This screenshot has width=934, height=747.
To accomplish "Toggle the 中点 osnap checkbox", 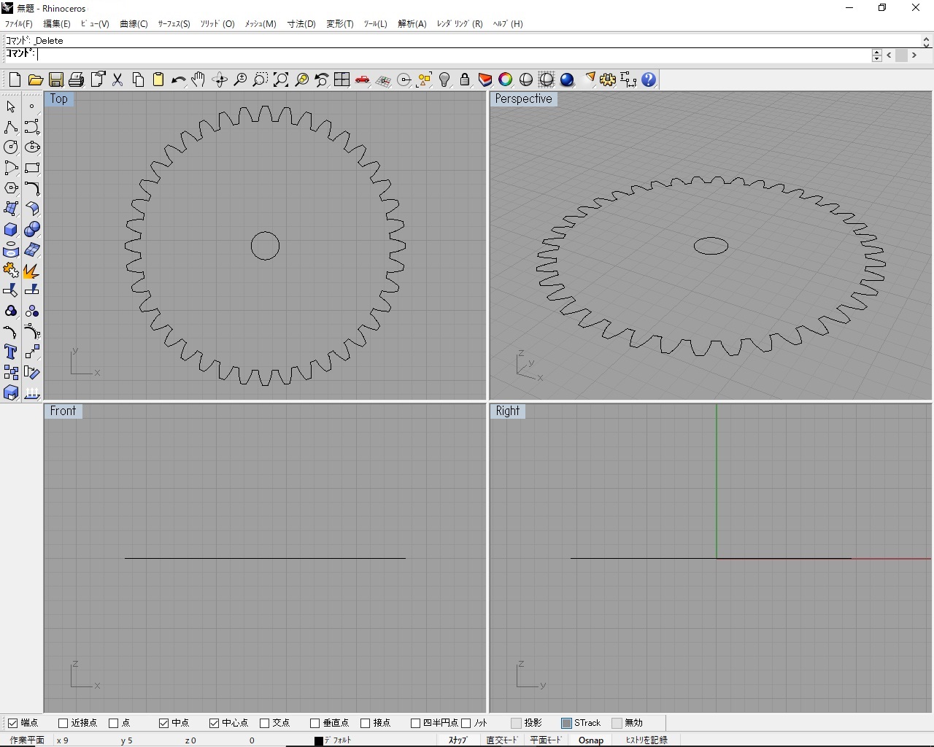I will pyautogui.click(x=163, y=723).
